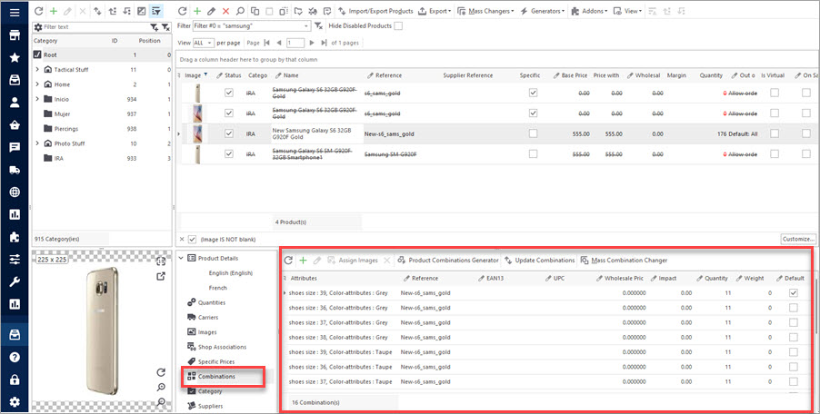The width and height of the screenshot is (820, 414).
Task: Click Import/Export Products button
Action: pos(376,11)
